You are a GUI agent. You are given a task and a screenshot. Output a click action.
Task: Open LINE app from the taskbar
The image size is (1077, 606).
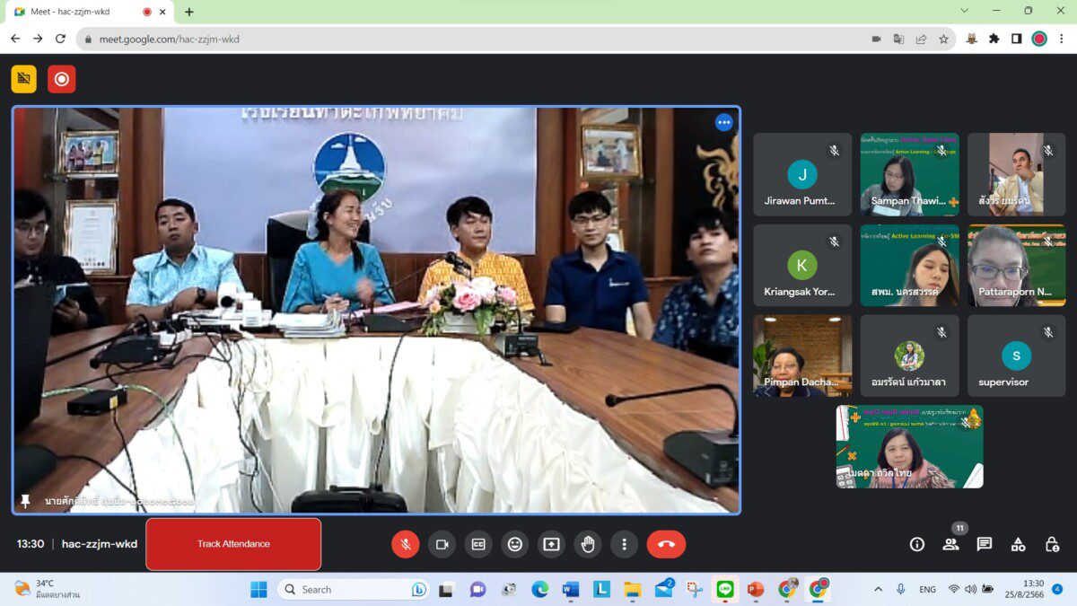(725, 589)
